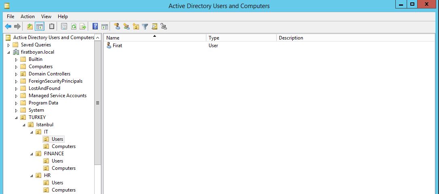Click the User type cell for Firat
Screen dimensions: 439x194
tap(213, 45)
